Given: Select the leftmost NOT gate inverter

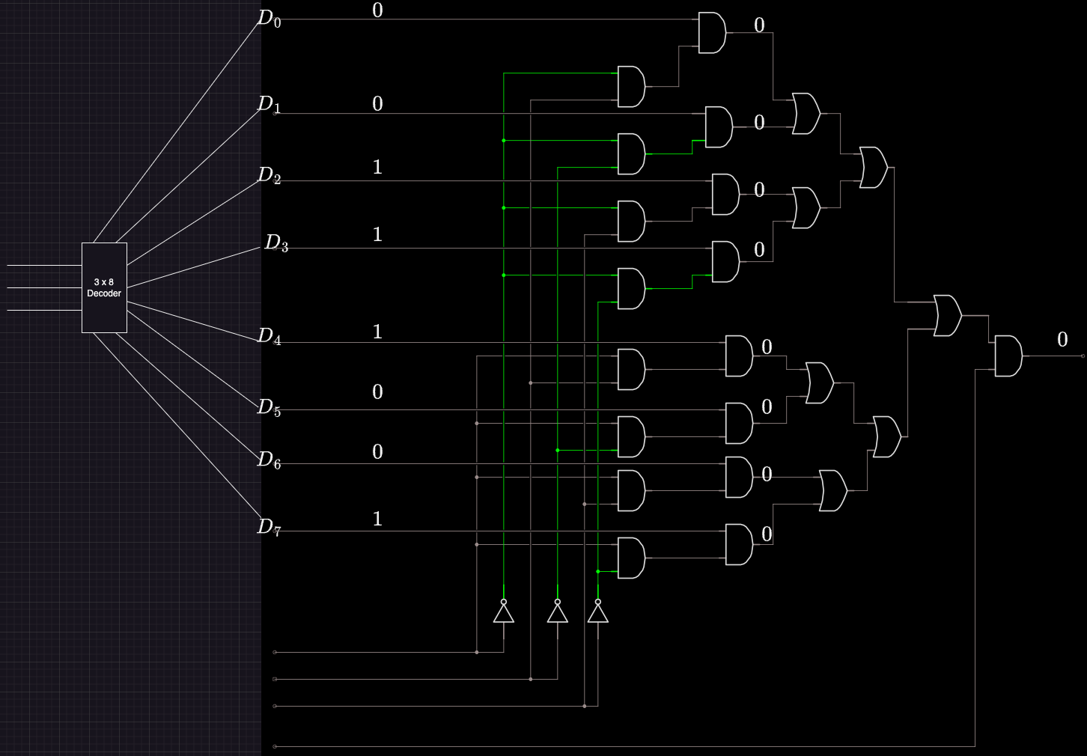Looking at the screenshot, I should click(504, 611).
